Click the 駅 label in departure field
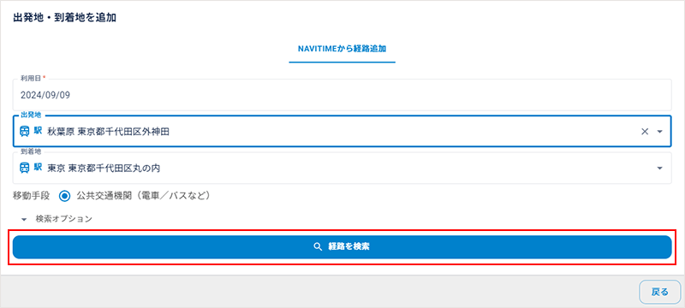 (x=38, y=131)
